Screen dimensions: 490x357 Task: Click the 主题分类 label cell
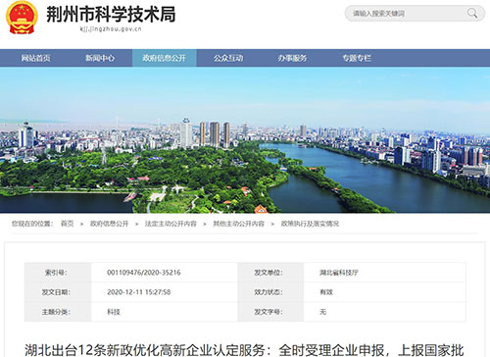click(58, 312)
